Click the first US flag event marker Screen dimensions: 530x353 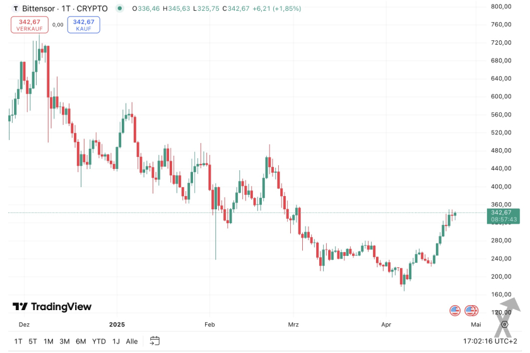455,310
